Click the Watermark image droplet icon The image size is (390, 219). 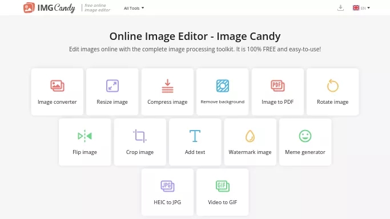[x=250, y=136]
